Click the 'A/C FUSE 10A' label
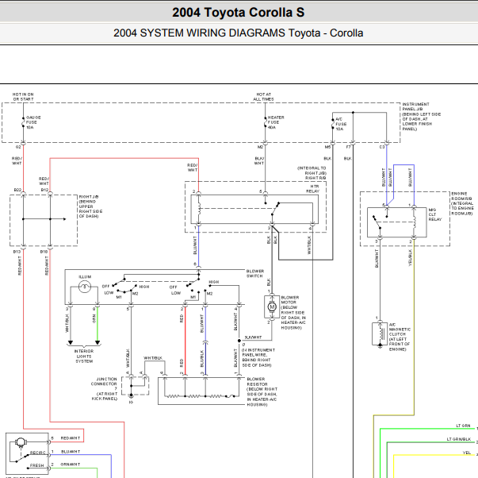This screenshot has width=478, height=478. (341, 124)
